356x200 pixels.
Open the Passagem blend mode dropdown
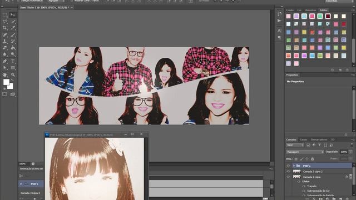pos(305,152)
